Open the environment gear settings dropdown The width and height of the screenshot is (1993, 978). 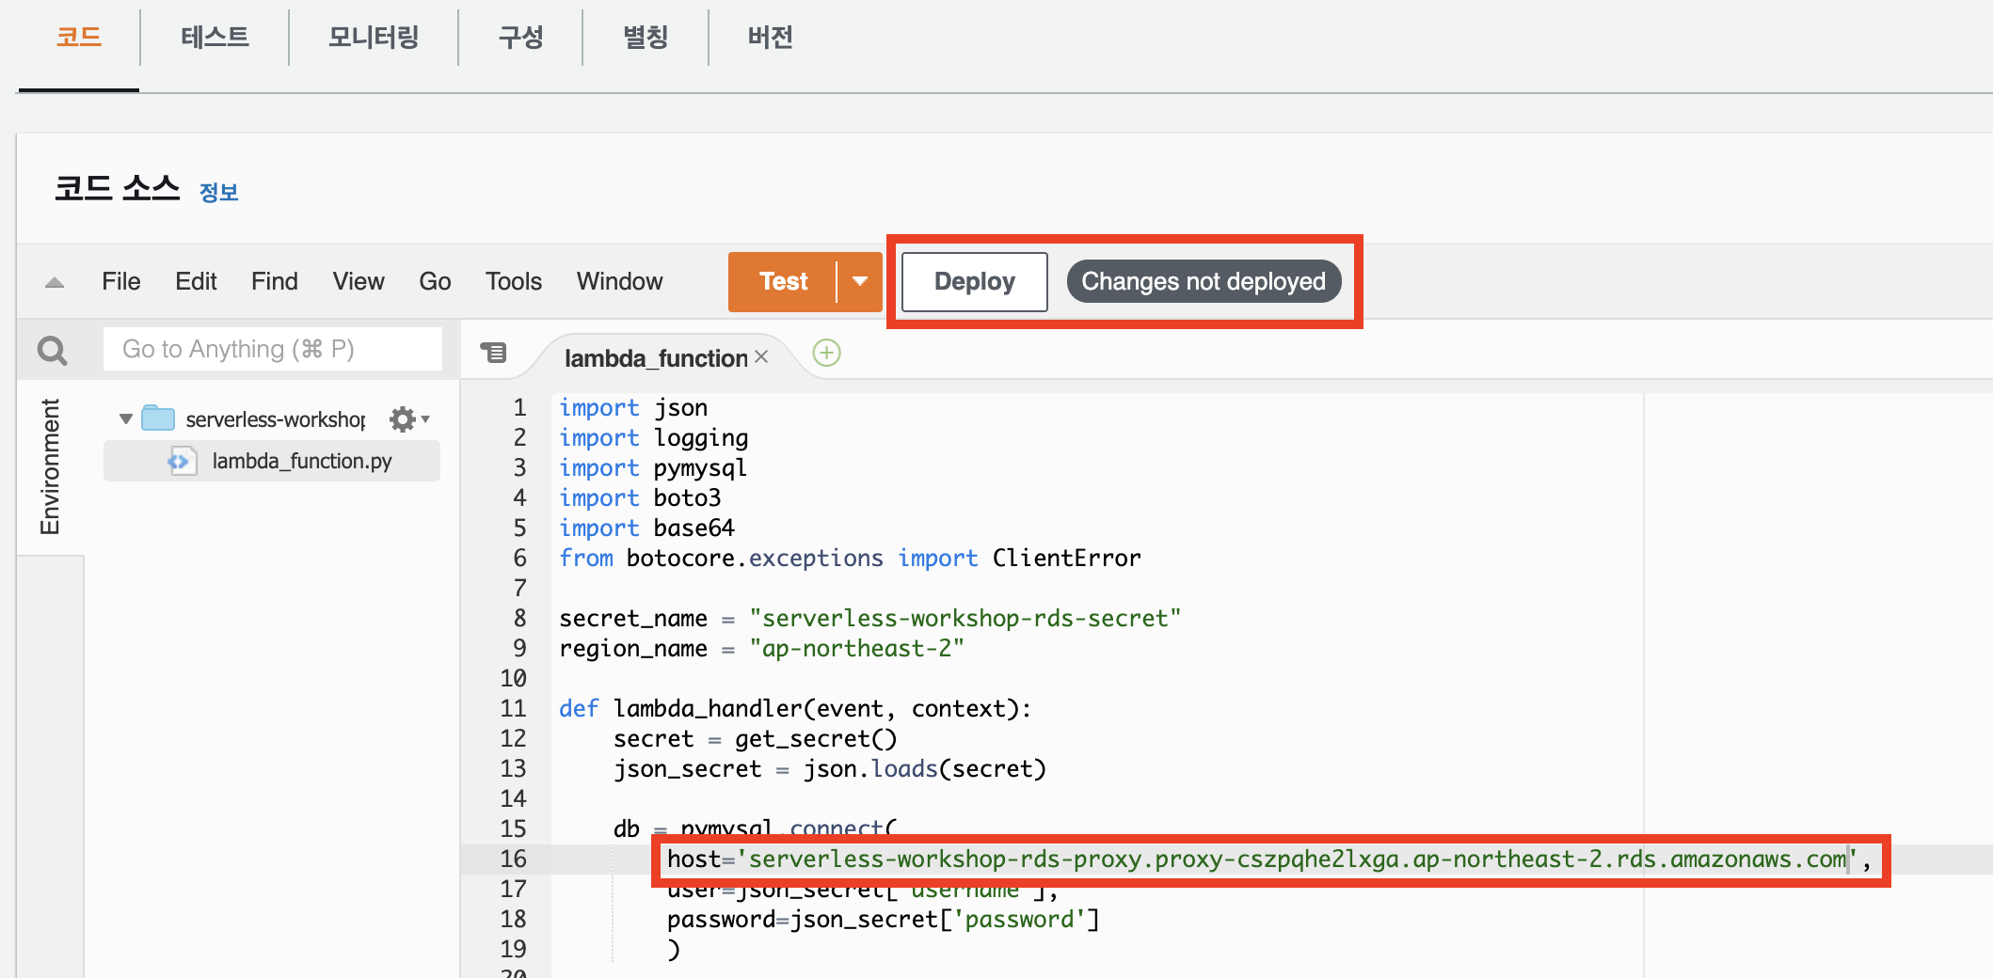click(x=409, y=418)
